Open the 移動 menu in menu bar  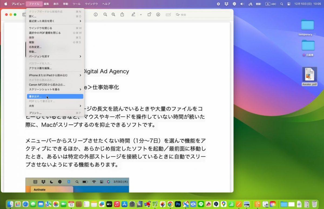[x=66, y=4]
